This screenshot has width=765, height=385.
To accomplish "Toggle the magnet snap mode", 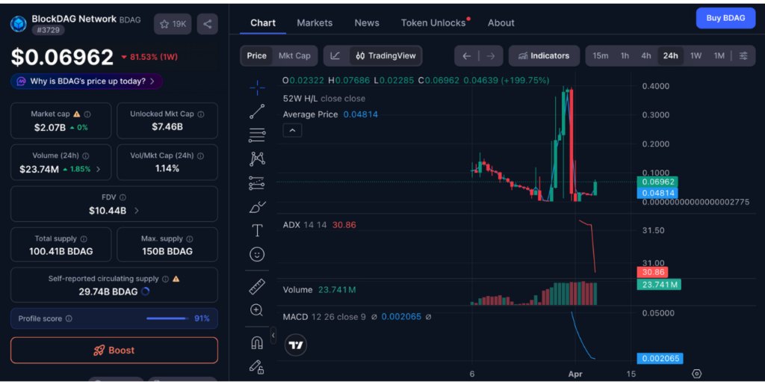I will [257, 343].
